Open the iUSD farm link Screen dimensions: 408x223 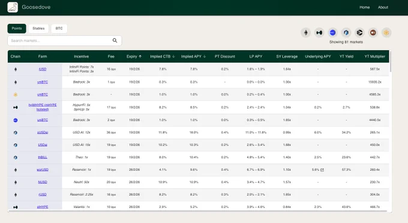pyautogui.click(x=43, y=69)
